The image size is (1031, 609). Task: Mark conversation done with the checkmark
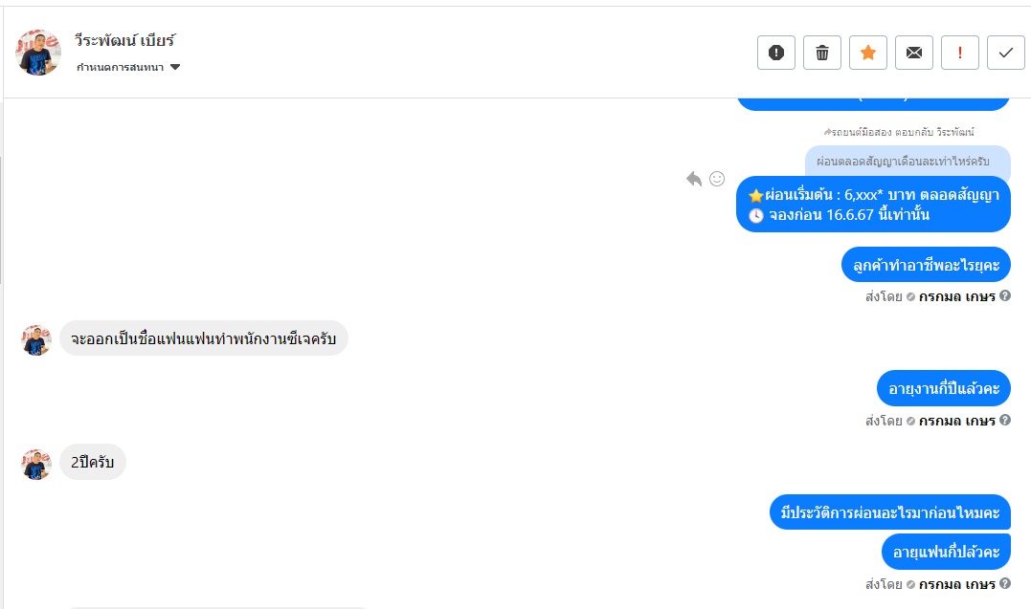tap(1006, 53)
